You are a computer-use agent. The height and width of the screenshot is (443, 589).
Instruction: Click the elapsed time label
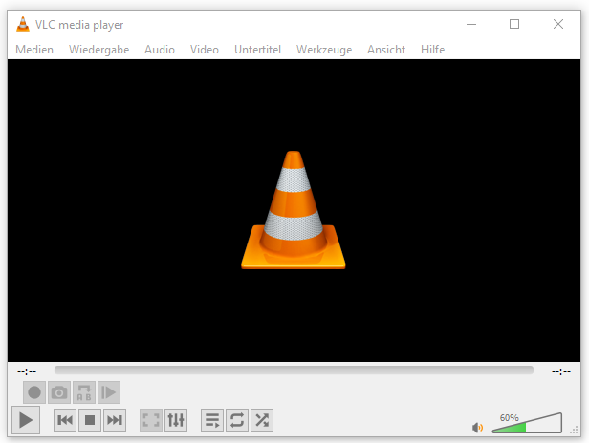[27, 371]
